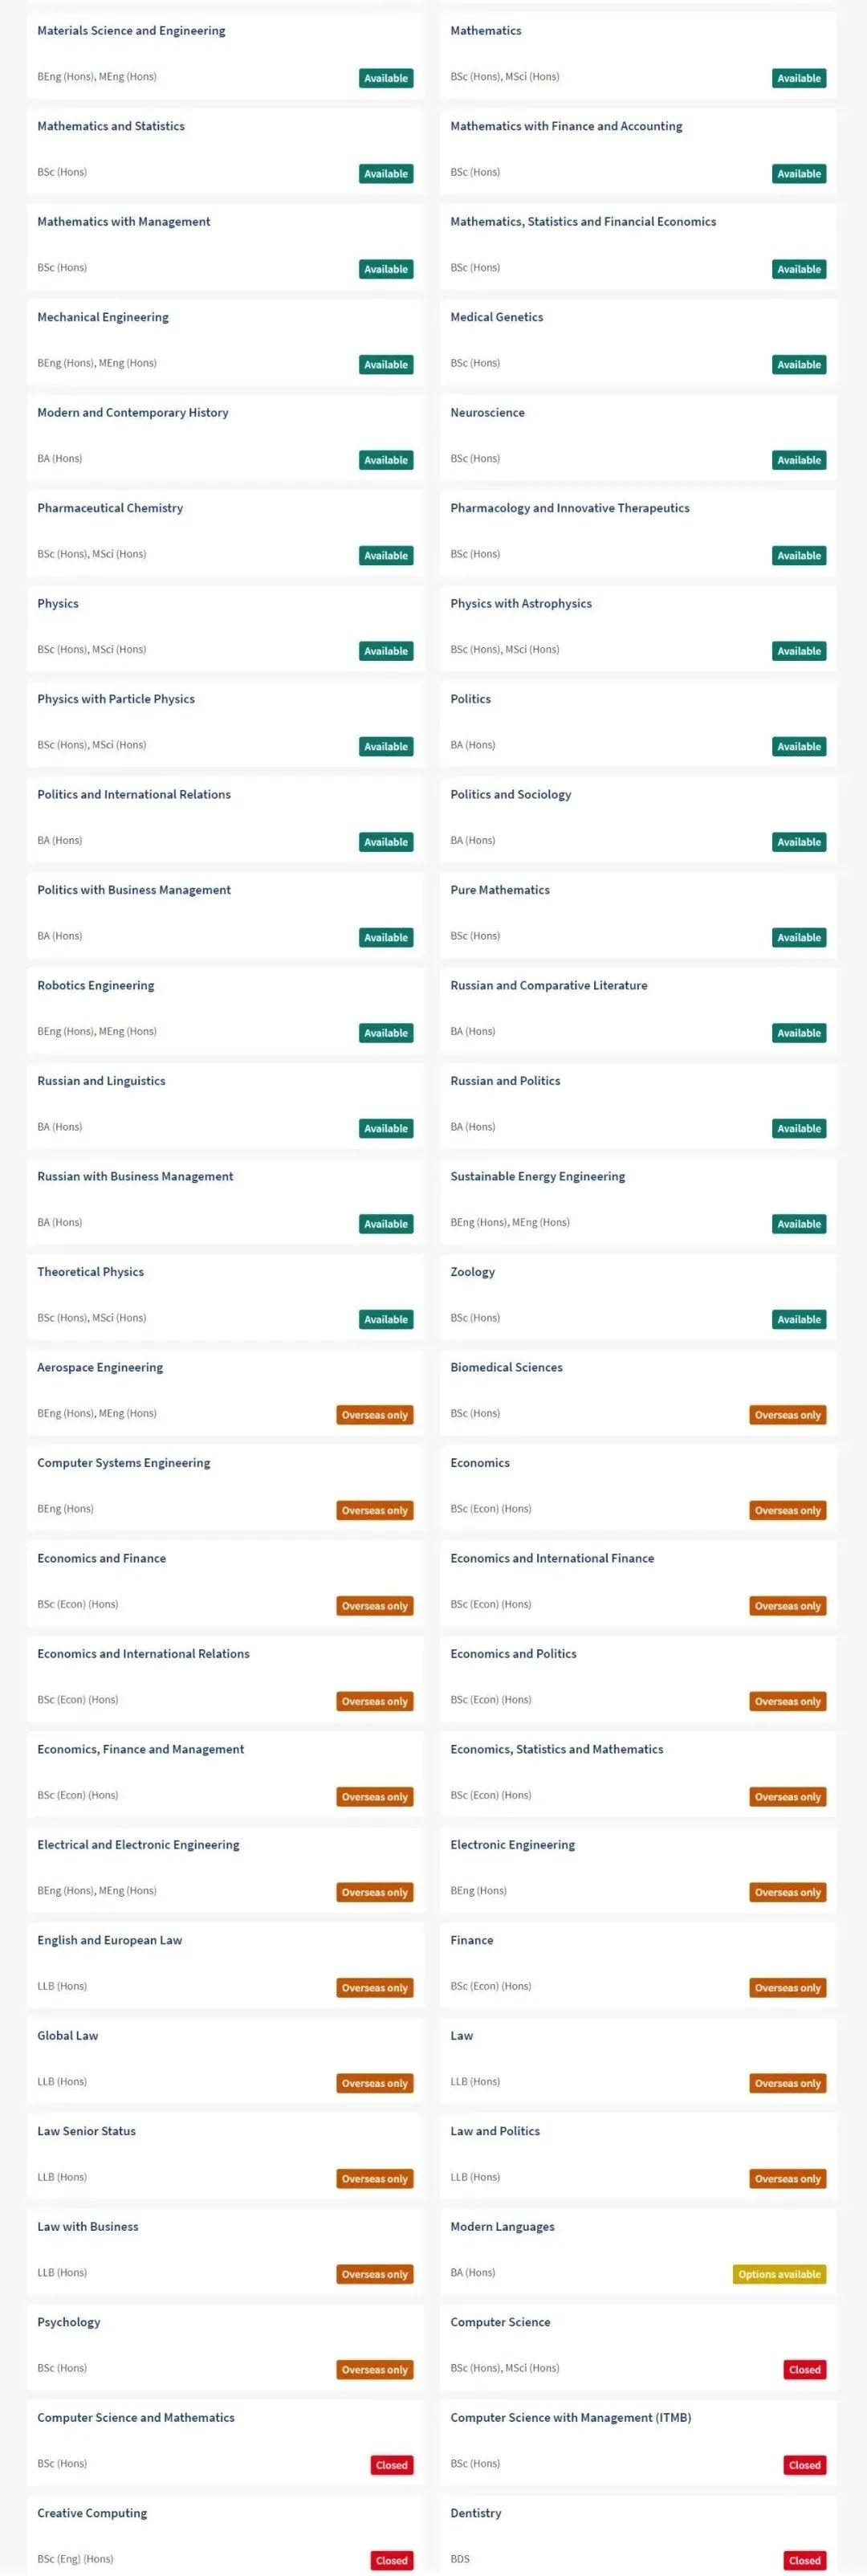Screen dimensions: 867x2576
Task: Click Available badge on Physics with Astrophysics
Action: click(799, 651)
